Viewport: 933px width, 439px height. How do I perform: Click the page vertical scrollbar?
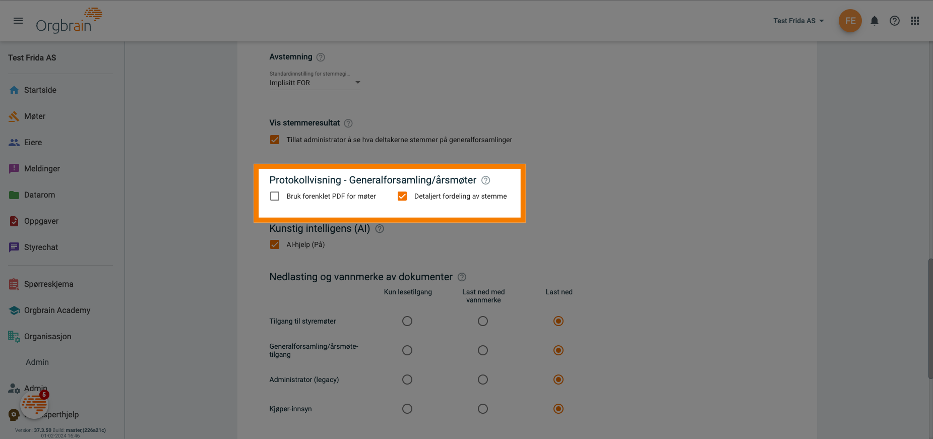930,319
